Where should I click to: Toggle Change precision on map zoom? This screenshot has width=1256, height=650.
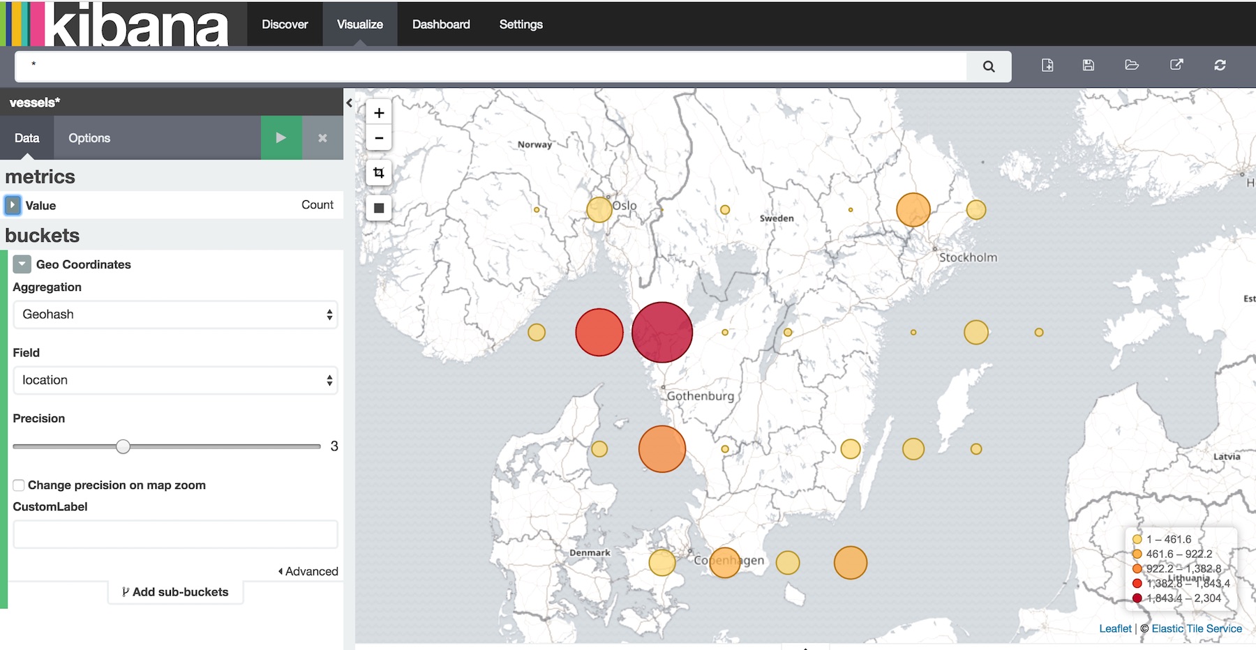point(19,485)
